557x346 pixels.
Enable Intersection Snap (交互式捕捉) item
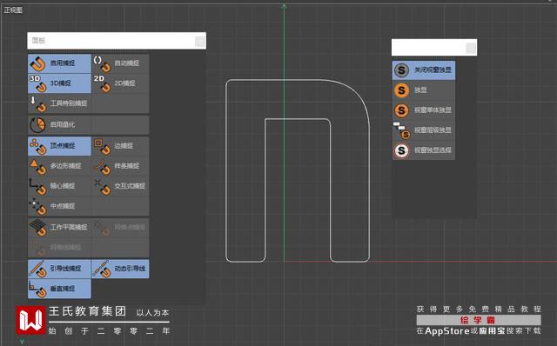point(120,186)
